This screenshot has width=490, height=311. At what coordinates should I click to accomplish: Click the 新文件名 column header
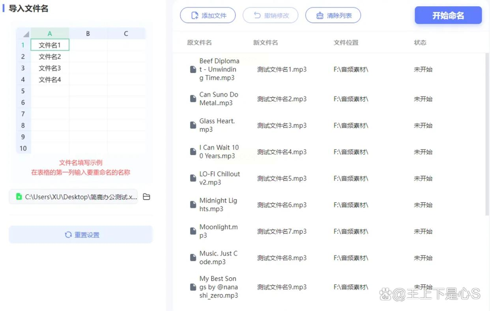(266, 43)
